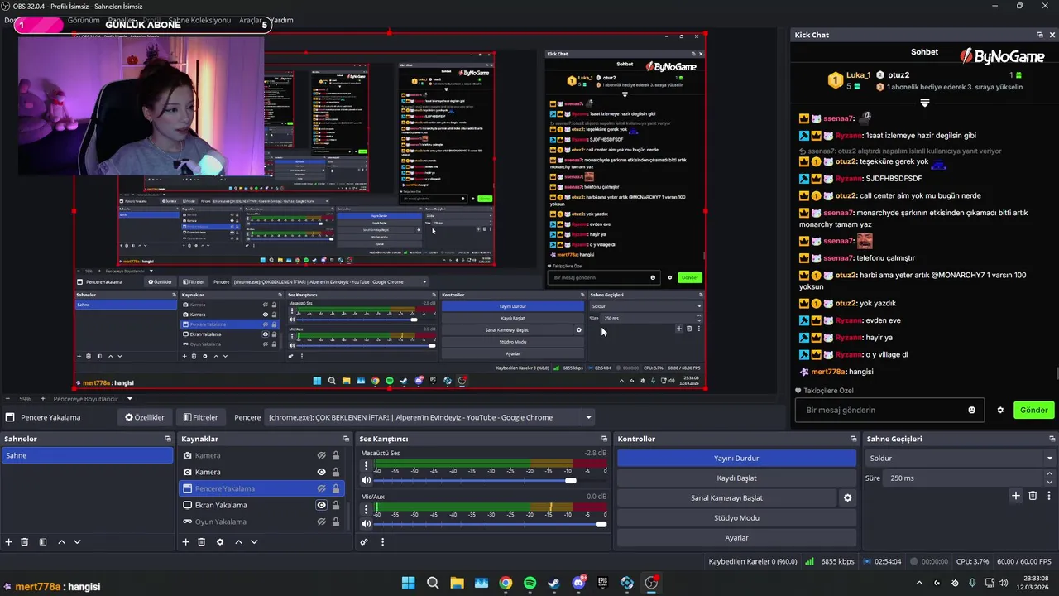Screen dimensions: 1059x596
Task: Open transition properties dots in Sahne Geçişleri
Action: (1049, 496)
